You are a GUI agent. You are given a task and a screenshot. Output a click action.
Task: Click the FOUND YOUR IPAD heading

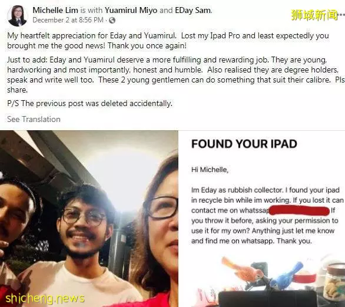tap(244, 144)
